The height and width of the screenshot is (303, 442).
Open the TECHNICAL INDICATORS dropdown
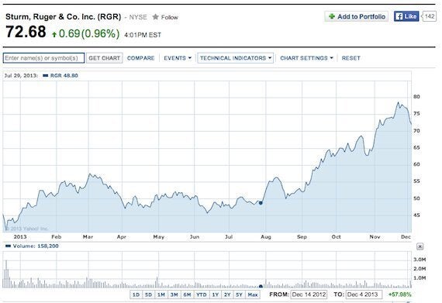[x=236, y=58]
